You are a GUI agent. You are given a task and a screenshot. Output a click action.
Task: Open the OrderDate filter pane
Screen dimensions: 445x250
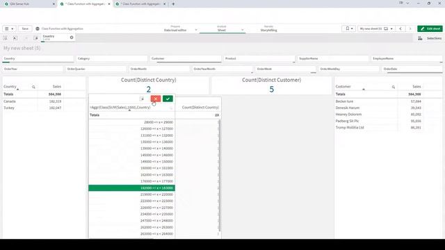click(412, 69)
